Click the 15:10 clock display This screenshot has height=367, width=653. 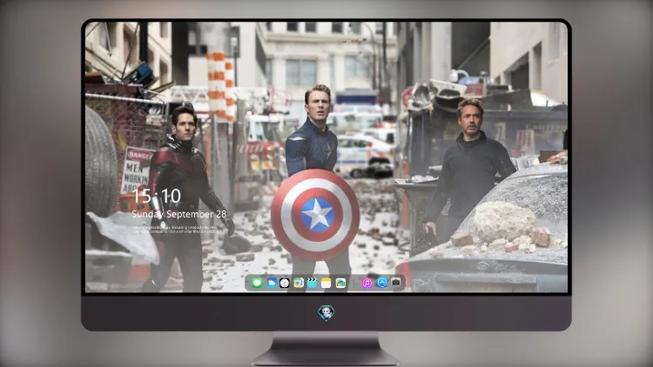(x=157, y=196)
